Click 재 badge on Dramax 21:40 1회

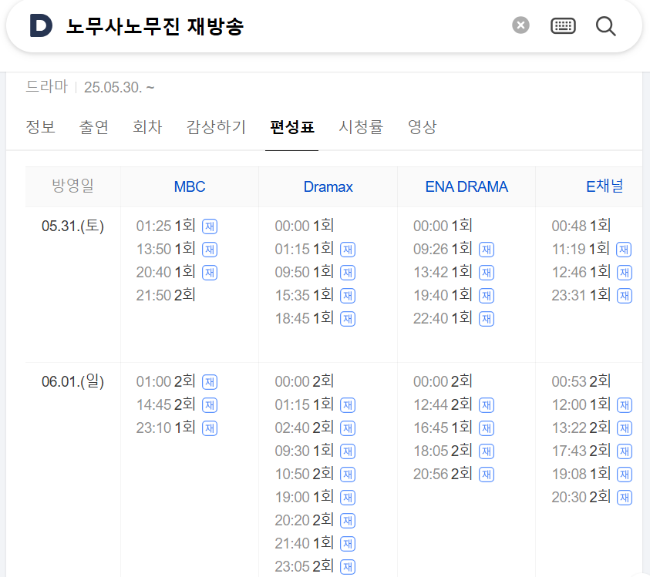coord(348,543)
